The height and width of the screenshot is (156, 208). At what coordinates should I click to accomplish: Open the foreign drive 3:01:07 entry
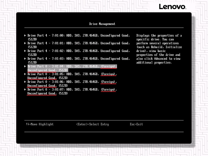click(x=72, y=89)
